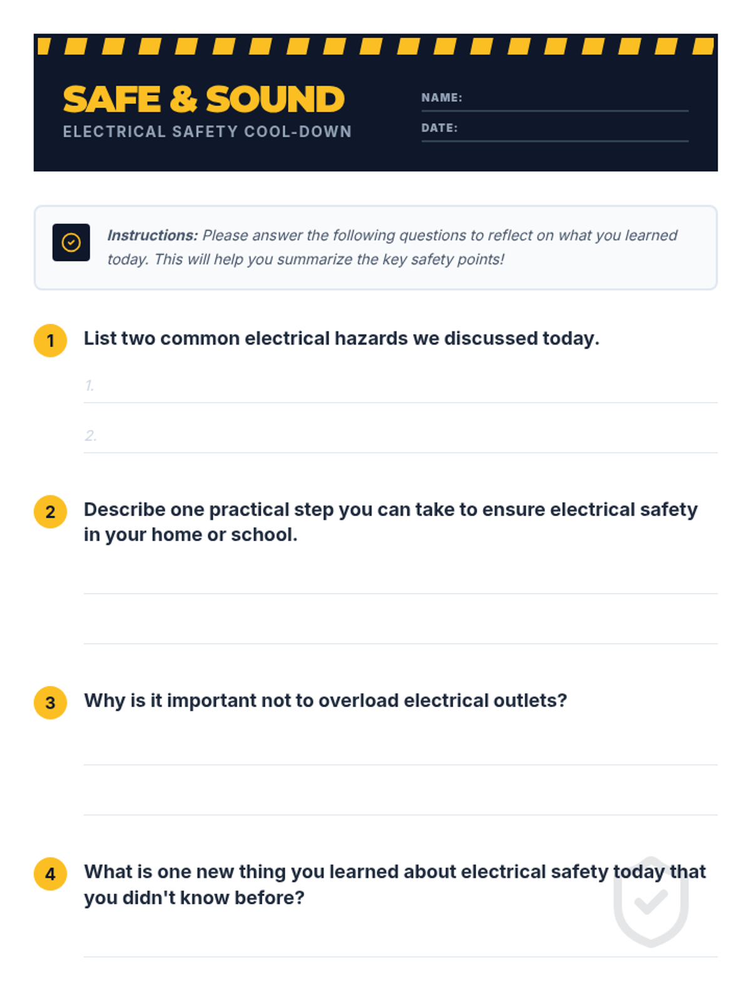Image resolution: width=751 pixels, height=1002 pixels.
Task: Click the yellow number 4 badge
Action: [x=50, y=874]
